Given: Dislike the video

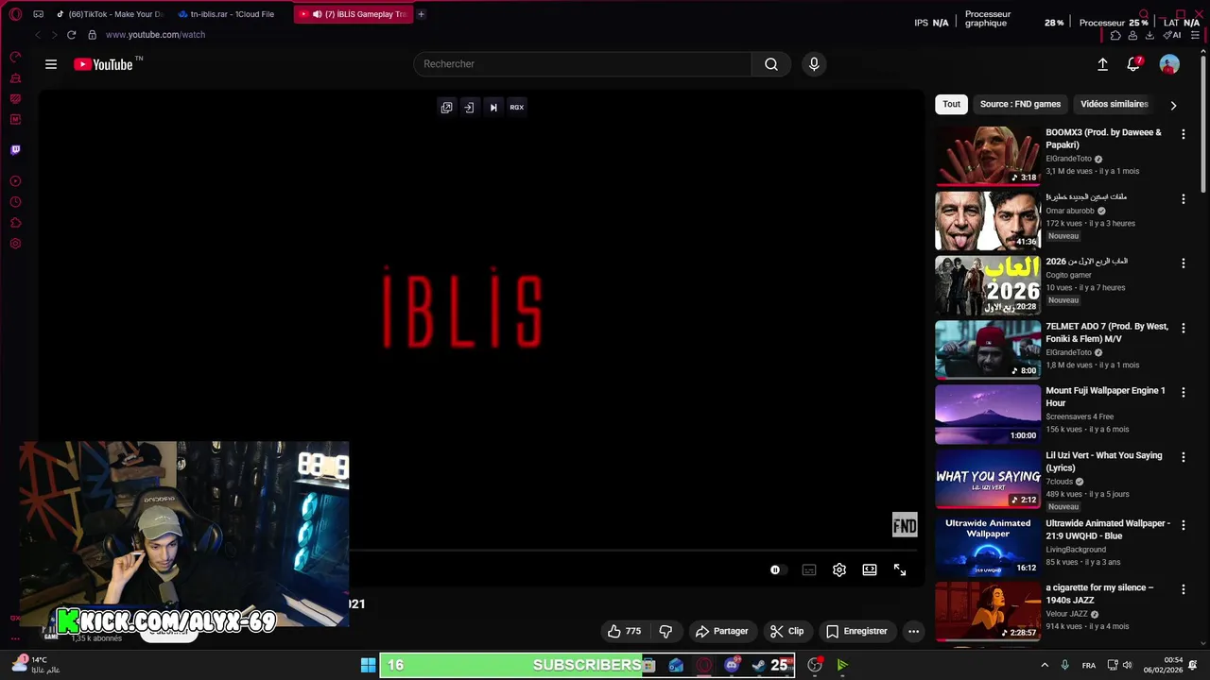Looking at the screenshot, I should [665, 631].
